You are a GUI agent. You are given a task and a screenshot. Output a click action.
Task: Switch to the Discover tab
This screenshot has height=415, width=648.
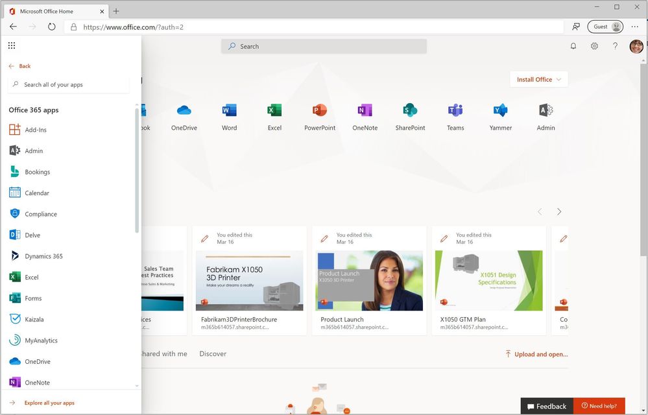pos(213,354)
